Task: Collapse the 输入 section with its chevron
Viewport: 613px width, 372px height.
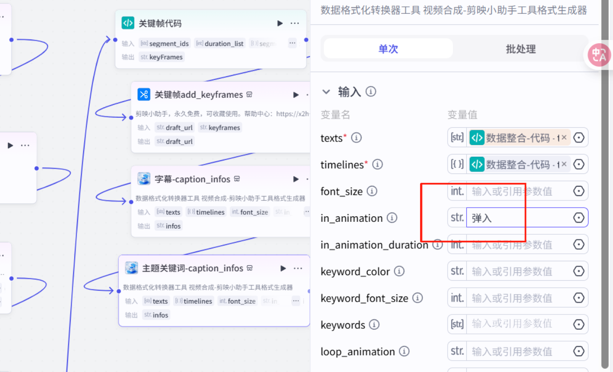Action: [x=326, y=91]
